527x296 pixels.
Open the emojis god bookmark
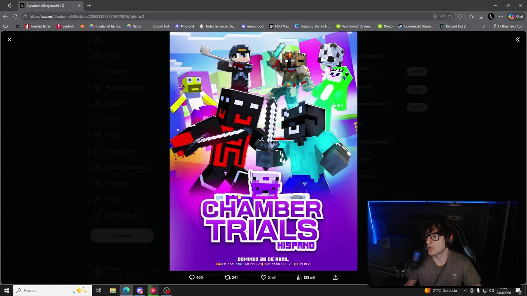(x=252, y=26)
